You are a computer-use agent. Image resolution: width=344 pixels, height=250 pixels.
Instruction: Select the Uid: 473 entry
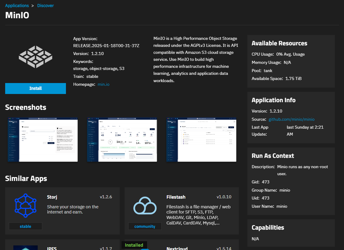(260, 198)
